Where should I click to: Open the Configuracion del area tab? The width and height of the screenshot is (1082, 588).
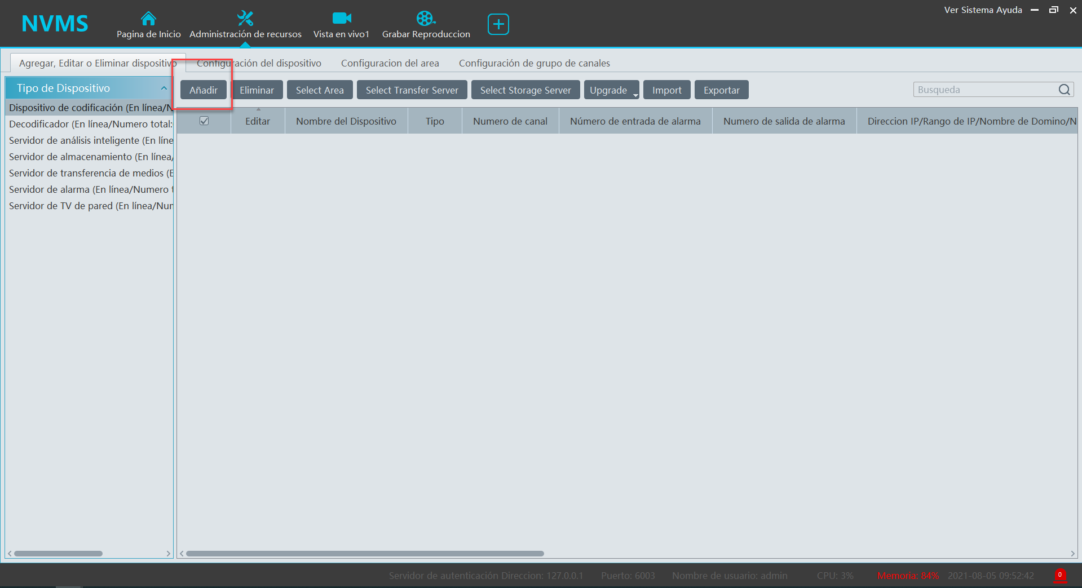click(390, 63)
